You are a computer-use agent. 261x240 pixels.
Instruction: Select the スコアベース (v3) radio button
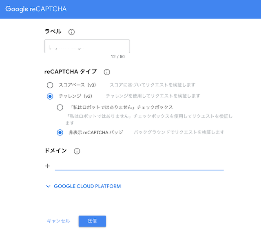point(50,85)
